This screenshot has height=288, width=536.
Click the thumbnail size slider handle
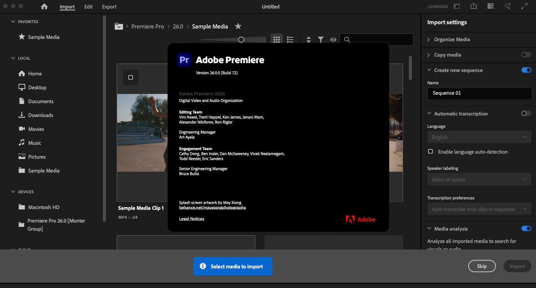point(241,39)
